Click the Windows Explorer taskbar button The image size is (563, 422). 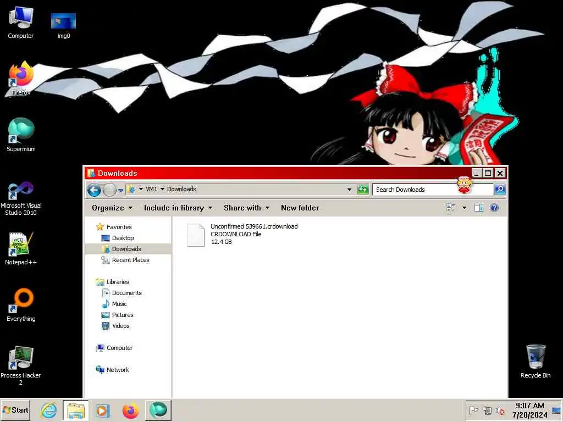(76, 410)
